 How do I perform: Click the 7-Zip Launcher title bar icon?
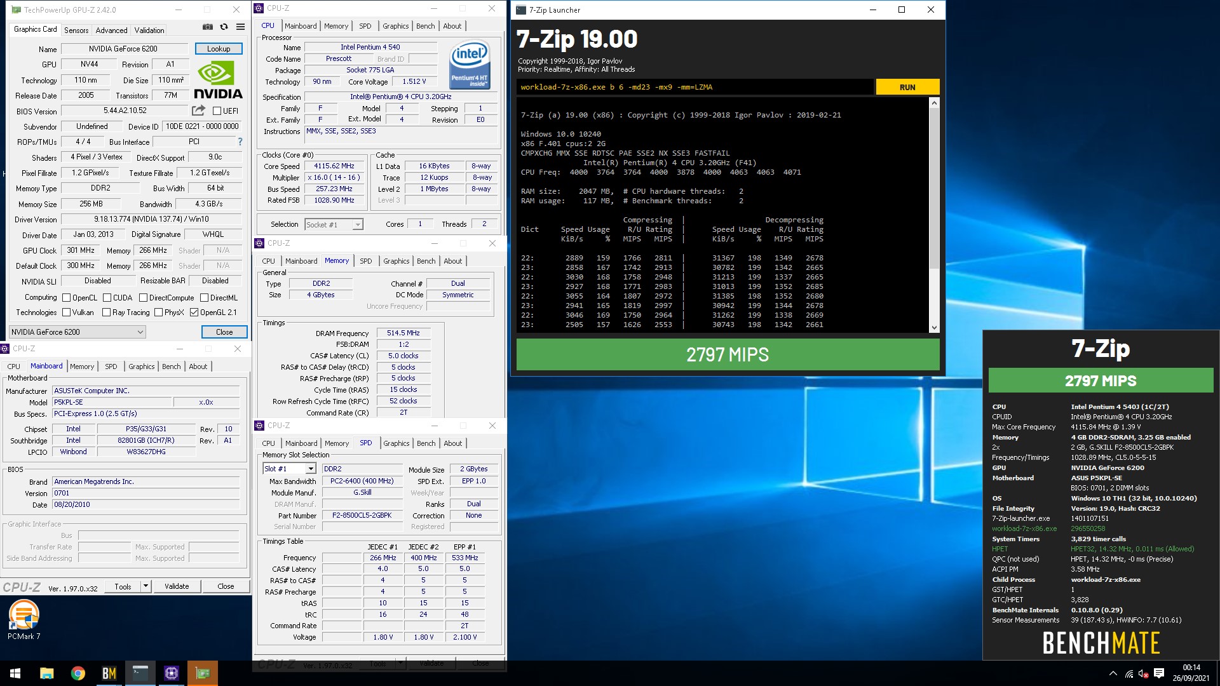[521, 10]
